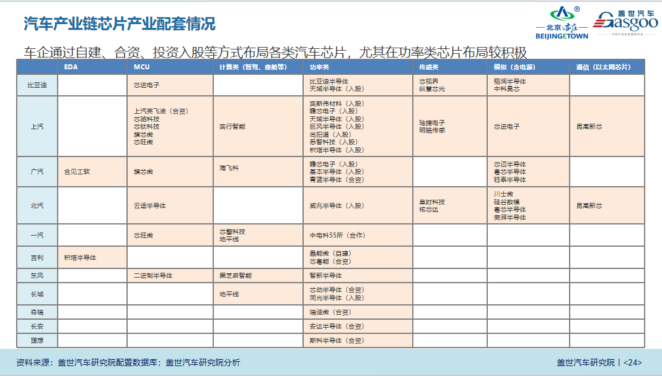Click 积塔半导体 in the 吉利 row
Image resolution: width=662 pixels, height=376 pixels.
(80, 257)
